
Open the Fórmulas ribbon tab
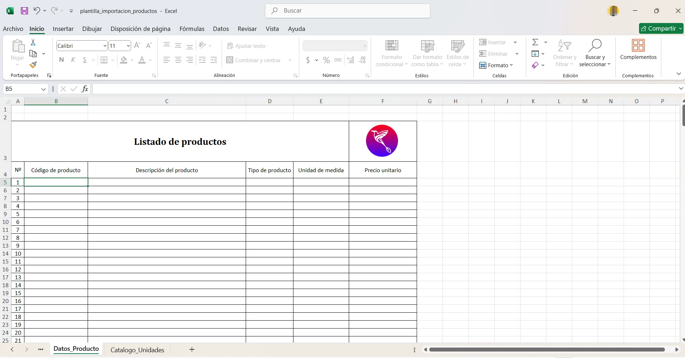pos(192,29)
